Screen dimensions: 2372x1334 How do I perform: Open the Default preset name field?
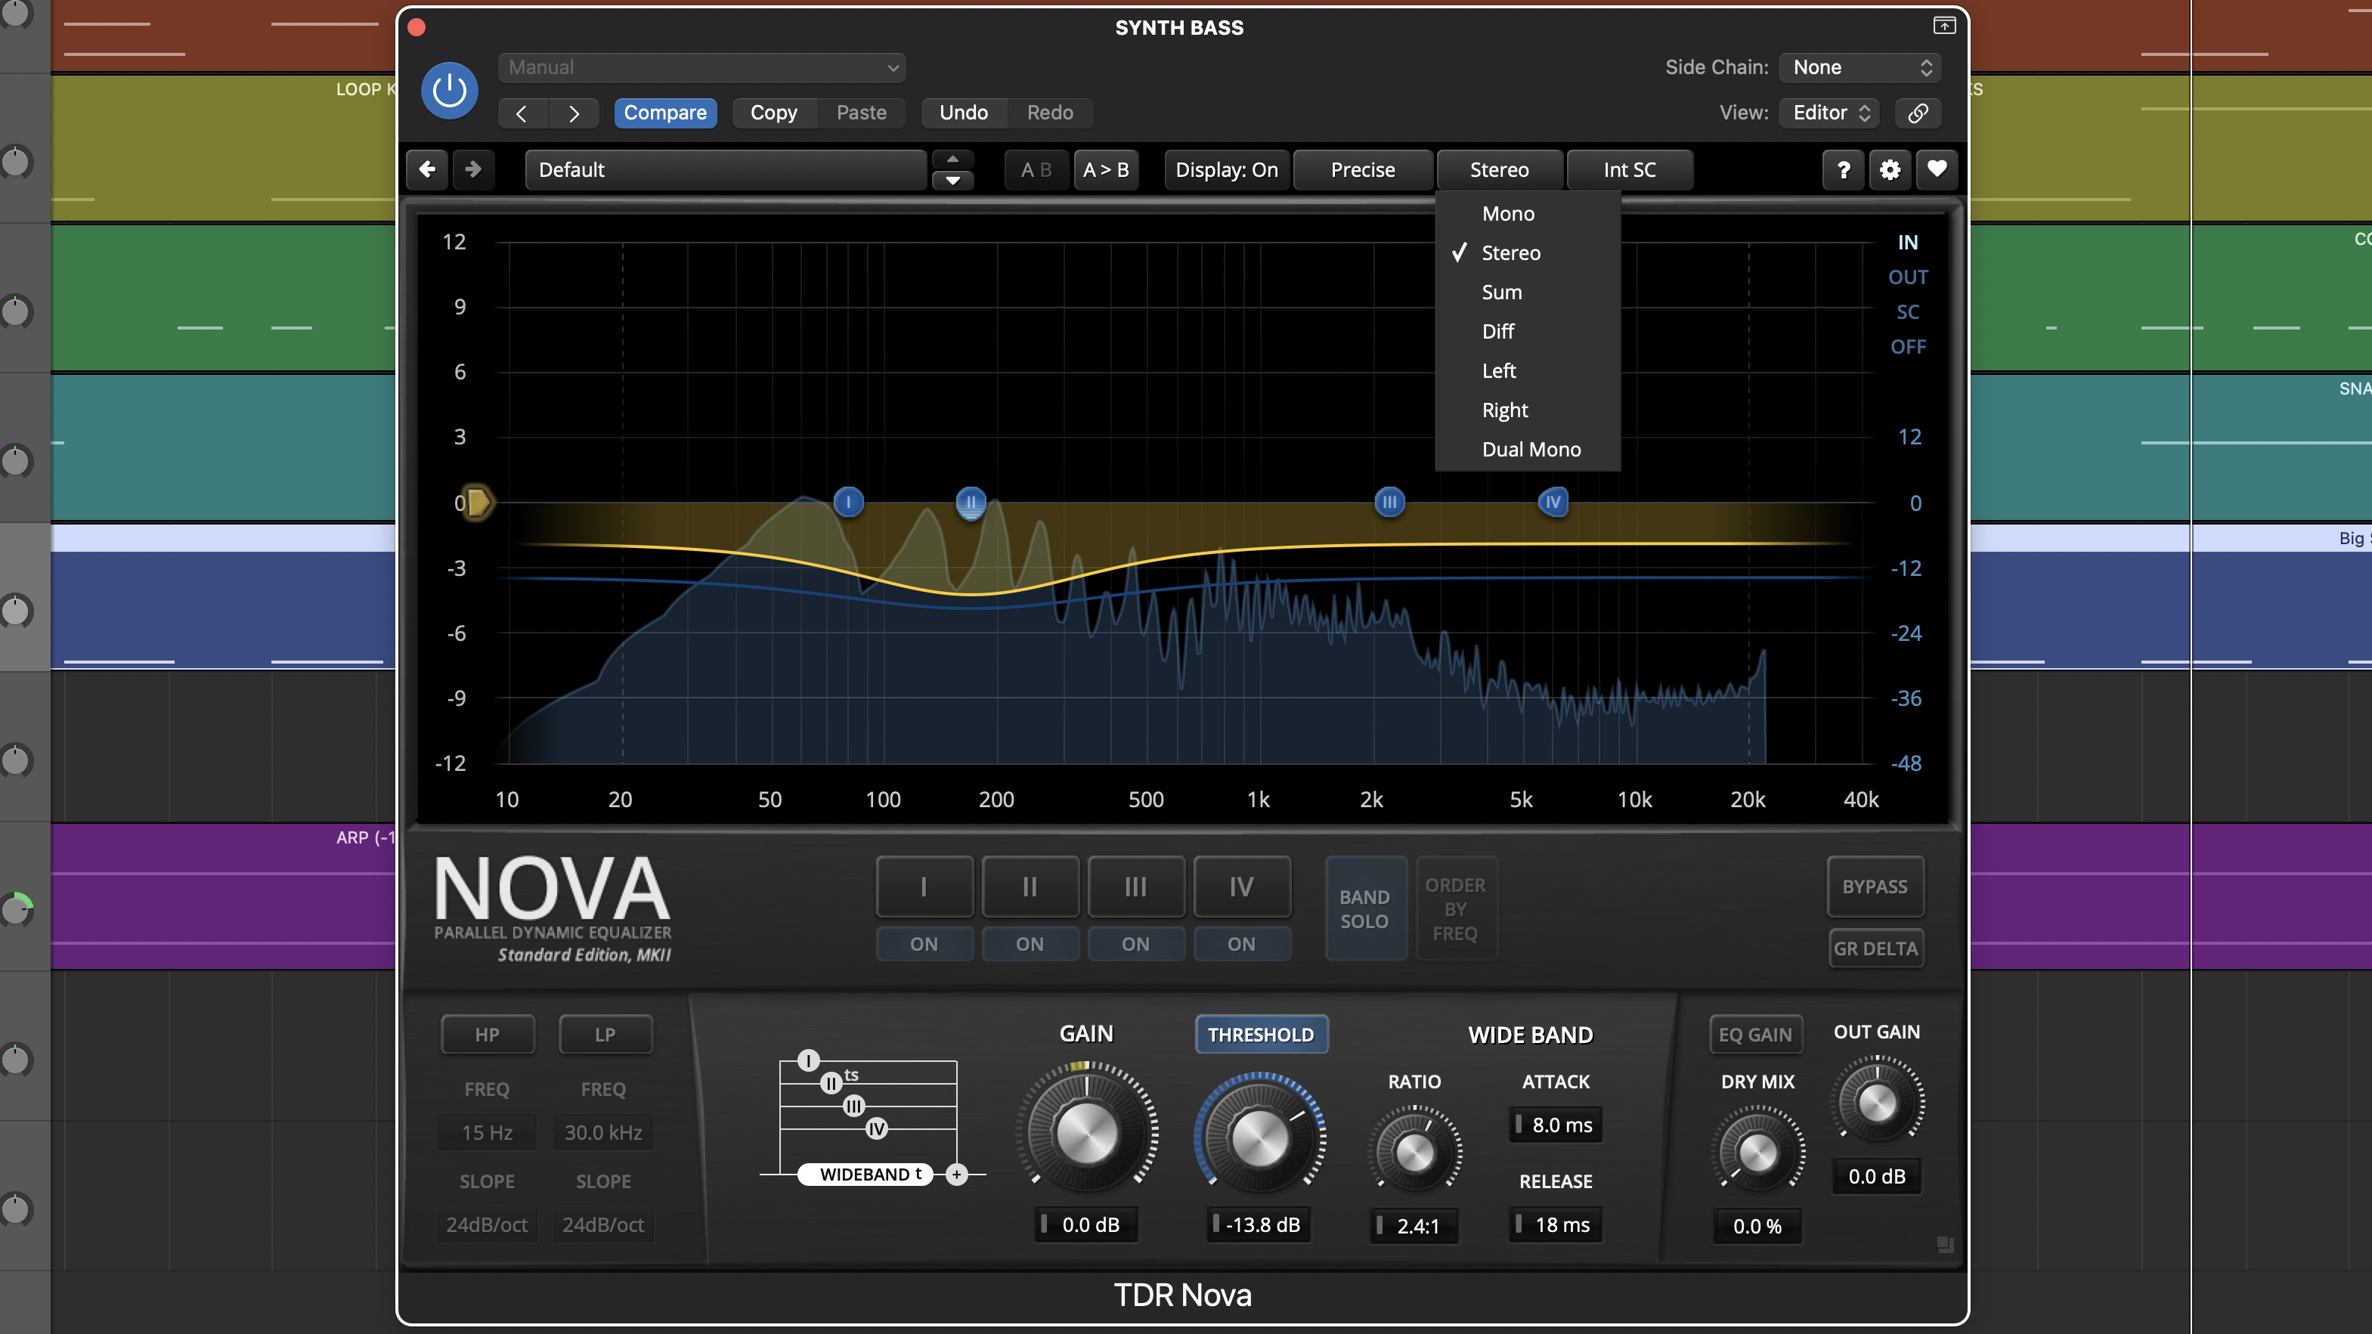pyautogui.click(x=726, y=169)
